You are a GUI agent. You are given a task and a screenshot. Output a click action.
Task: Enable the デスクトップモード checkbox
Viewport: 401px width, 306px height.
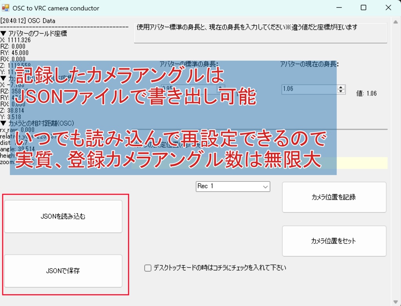tap(148, 268)
